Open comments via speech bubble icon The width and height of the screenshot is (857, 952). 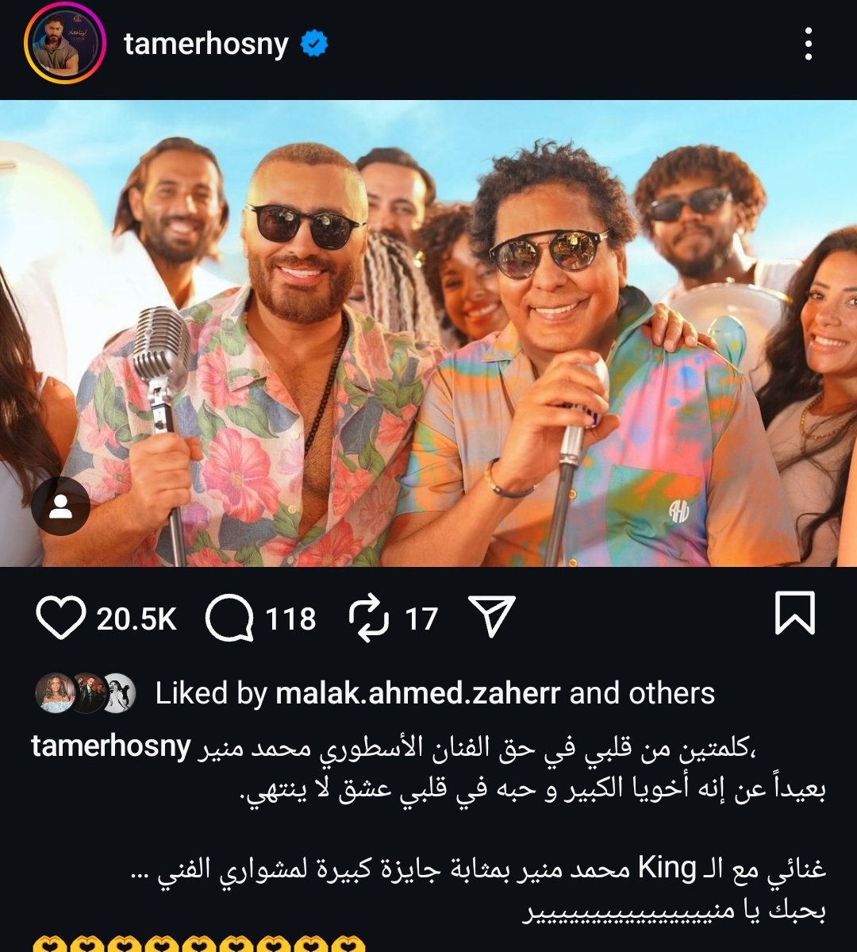(229, 618)
